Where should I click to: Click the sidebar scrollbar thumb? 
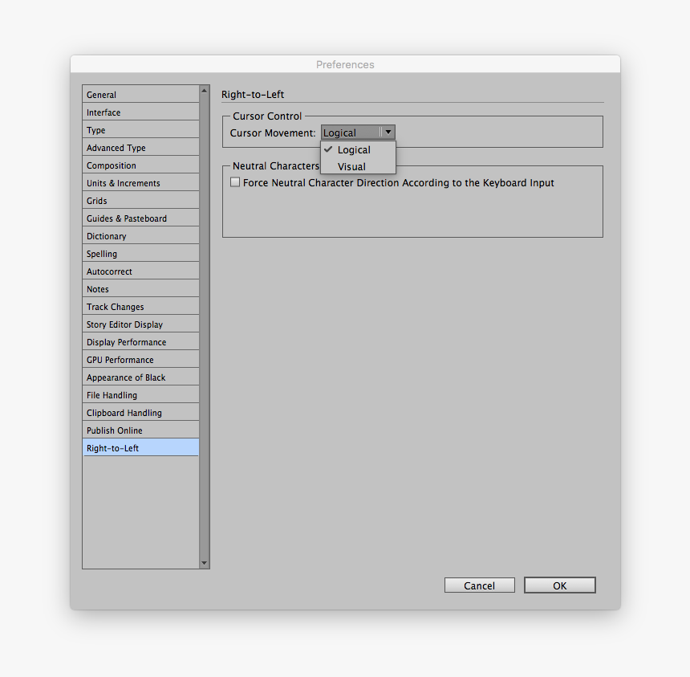click(205, 321)
